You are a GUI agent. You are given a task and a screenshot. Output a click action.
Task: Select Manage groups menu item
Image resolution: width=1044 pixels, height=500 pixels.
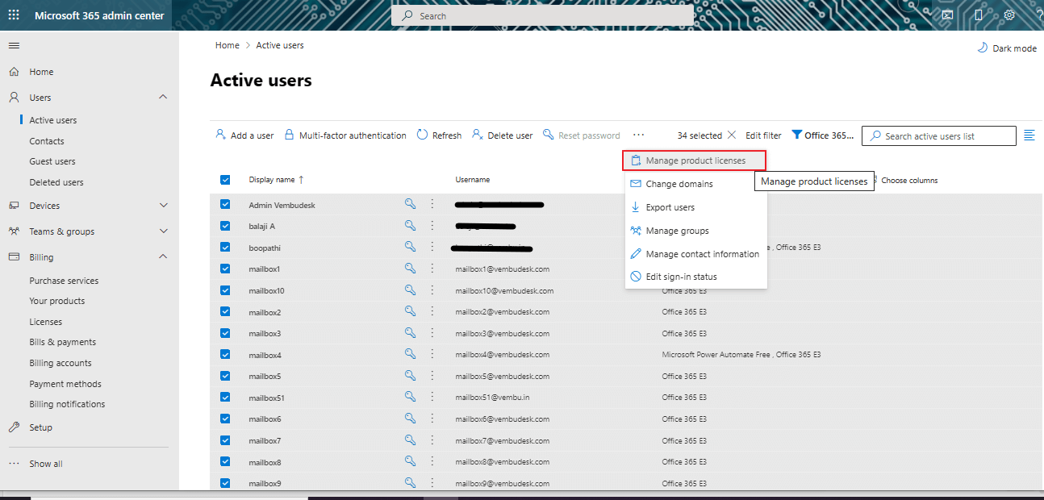pos(695,231)
